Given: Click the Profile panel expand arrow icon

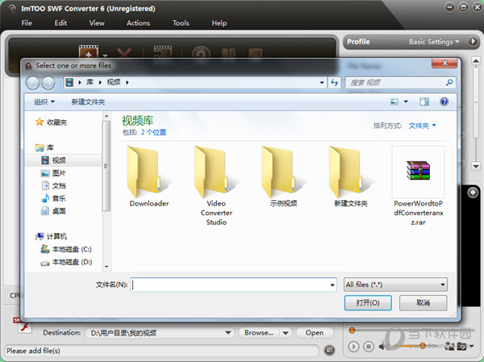Looking at the screenshot, I should coord(473,41).
